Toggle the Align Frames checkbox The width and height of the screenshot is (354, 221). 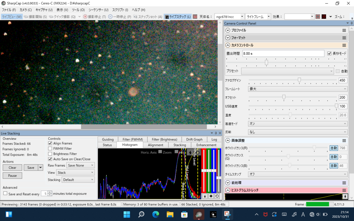tap(50, 144)
